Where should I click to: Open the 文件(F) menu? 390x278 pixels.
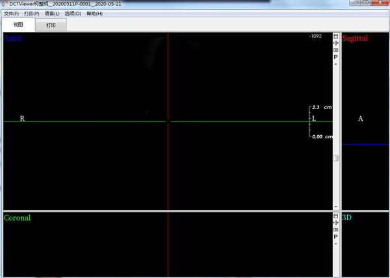pos(12,14)
